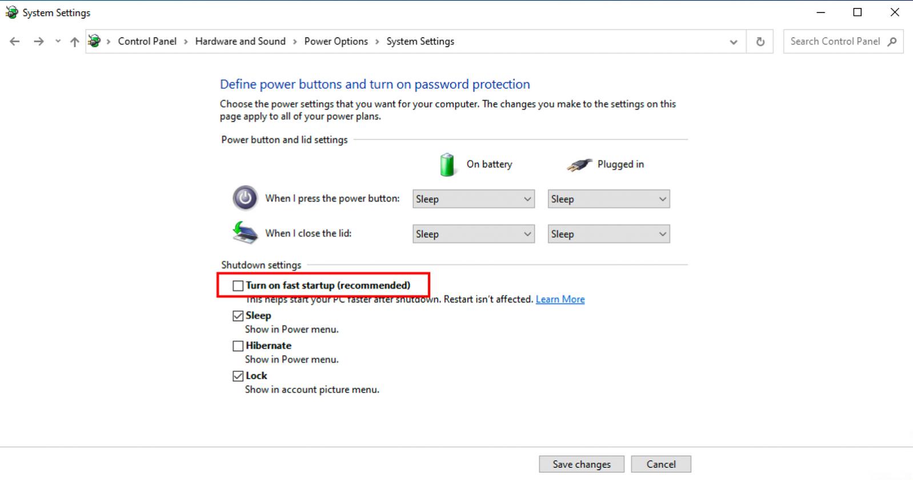913x480 pixels.
Task: Check the Hibernate checkbox
Action: coord(238,346)
